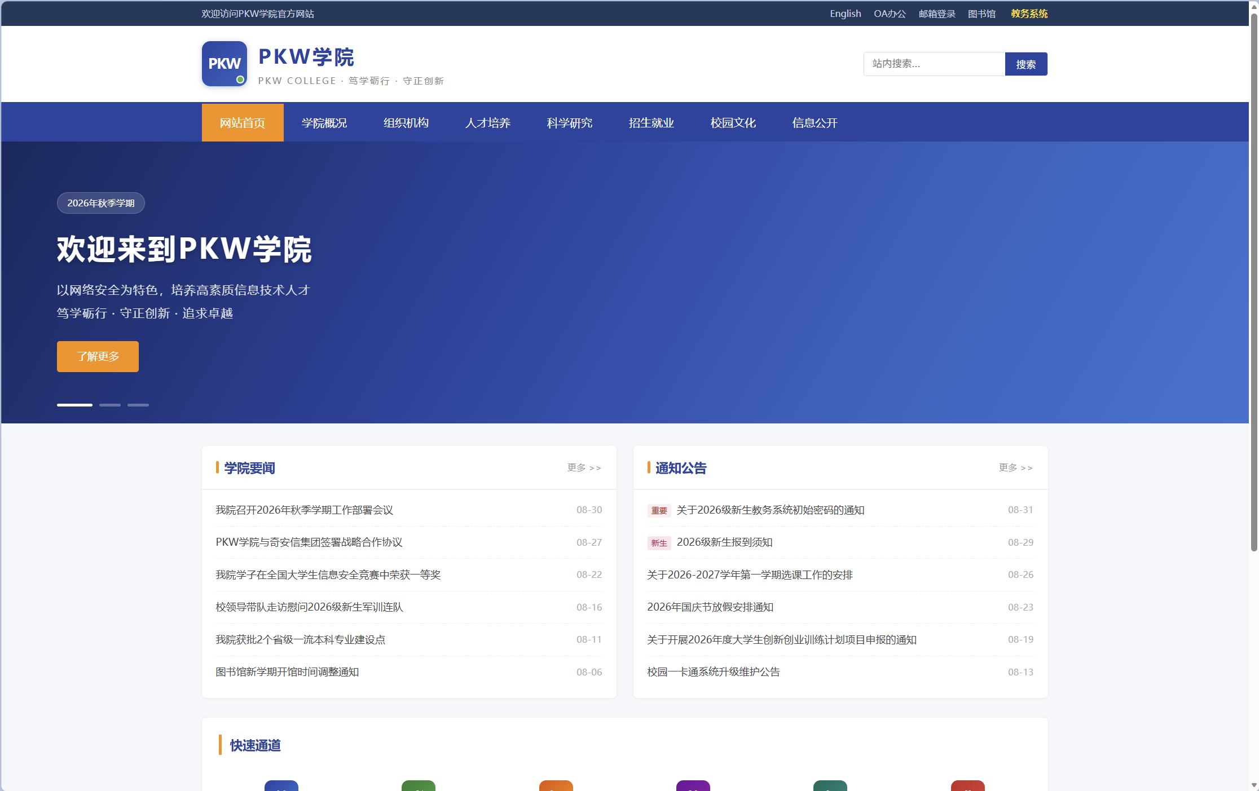The image size is (1259, 791).
Task: Open the 招生就业 menu
Action: pyautogui.click(x=651, y=122)
